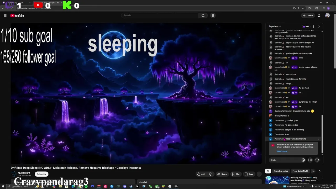Open CoreWeave news widget on taskbar
The width and height of the screenshot is (336, 189).
(x=295, y=186)
